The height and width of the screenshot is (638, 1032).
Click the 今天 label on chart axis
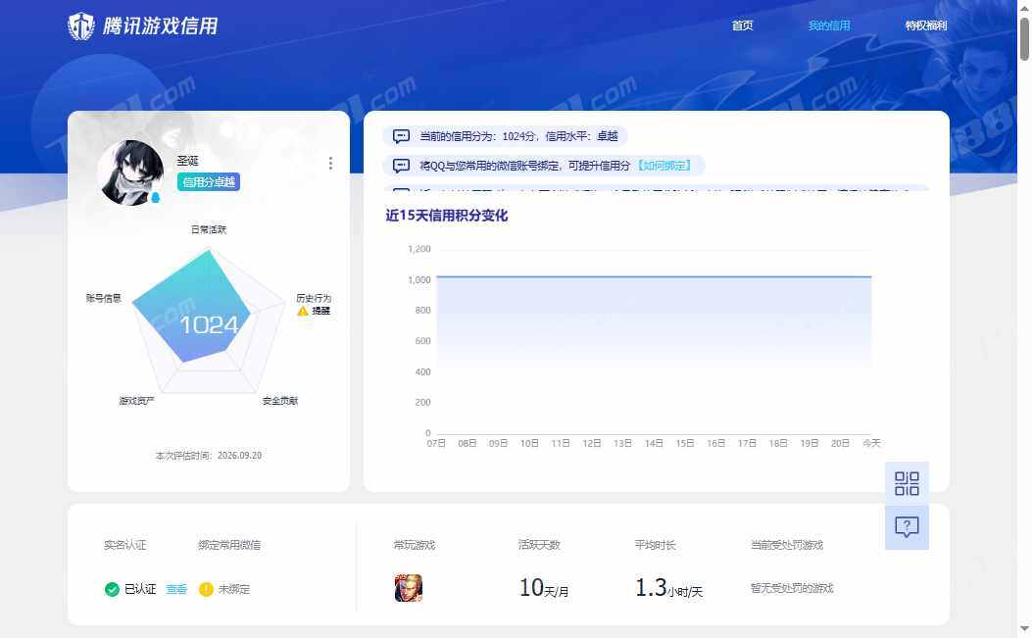point(871,443)
